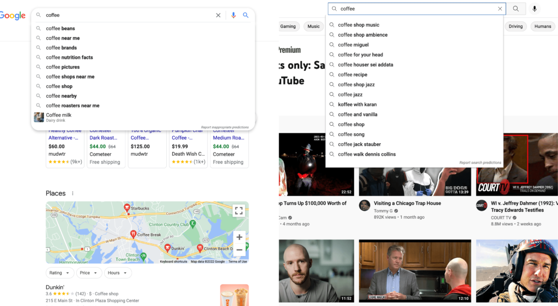Click Report inappropriate predictions link

click(225, 127)
